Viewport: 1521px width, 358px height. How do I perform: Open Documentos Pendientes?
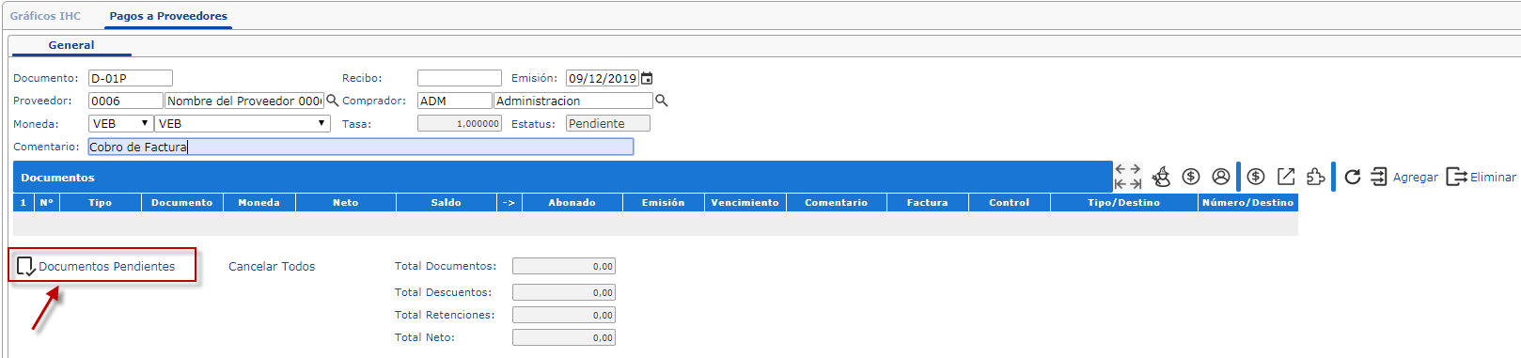click(x=97, y=266)
